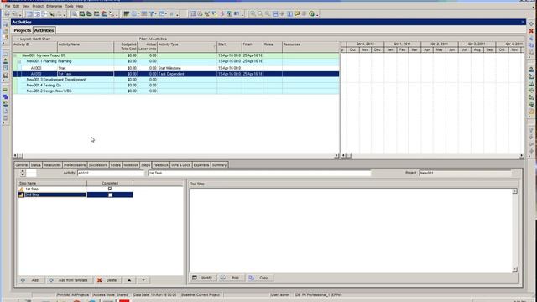Open the Group and Sort toolbar icon
537x302 pixels.
(x=162, y=13)
